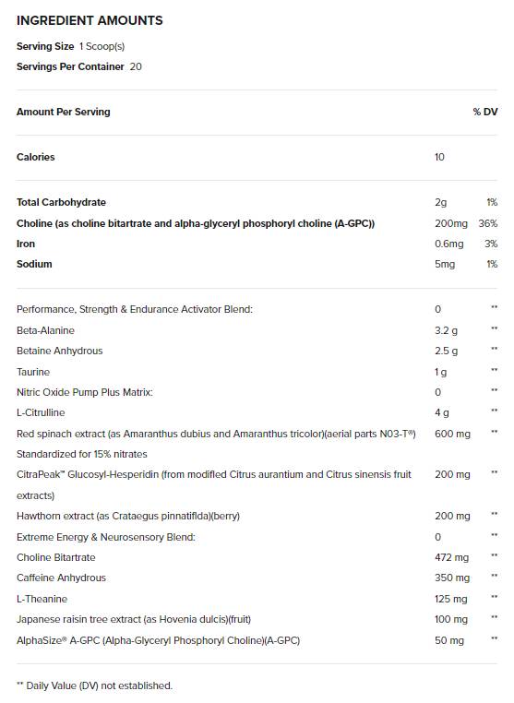514x703 pixels.
Task: Click the Sodium 5mg amount
Action: click(x=445, y=264)
